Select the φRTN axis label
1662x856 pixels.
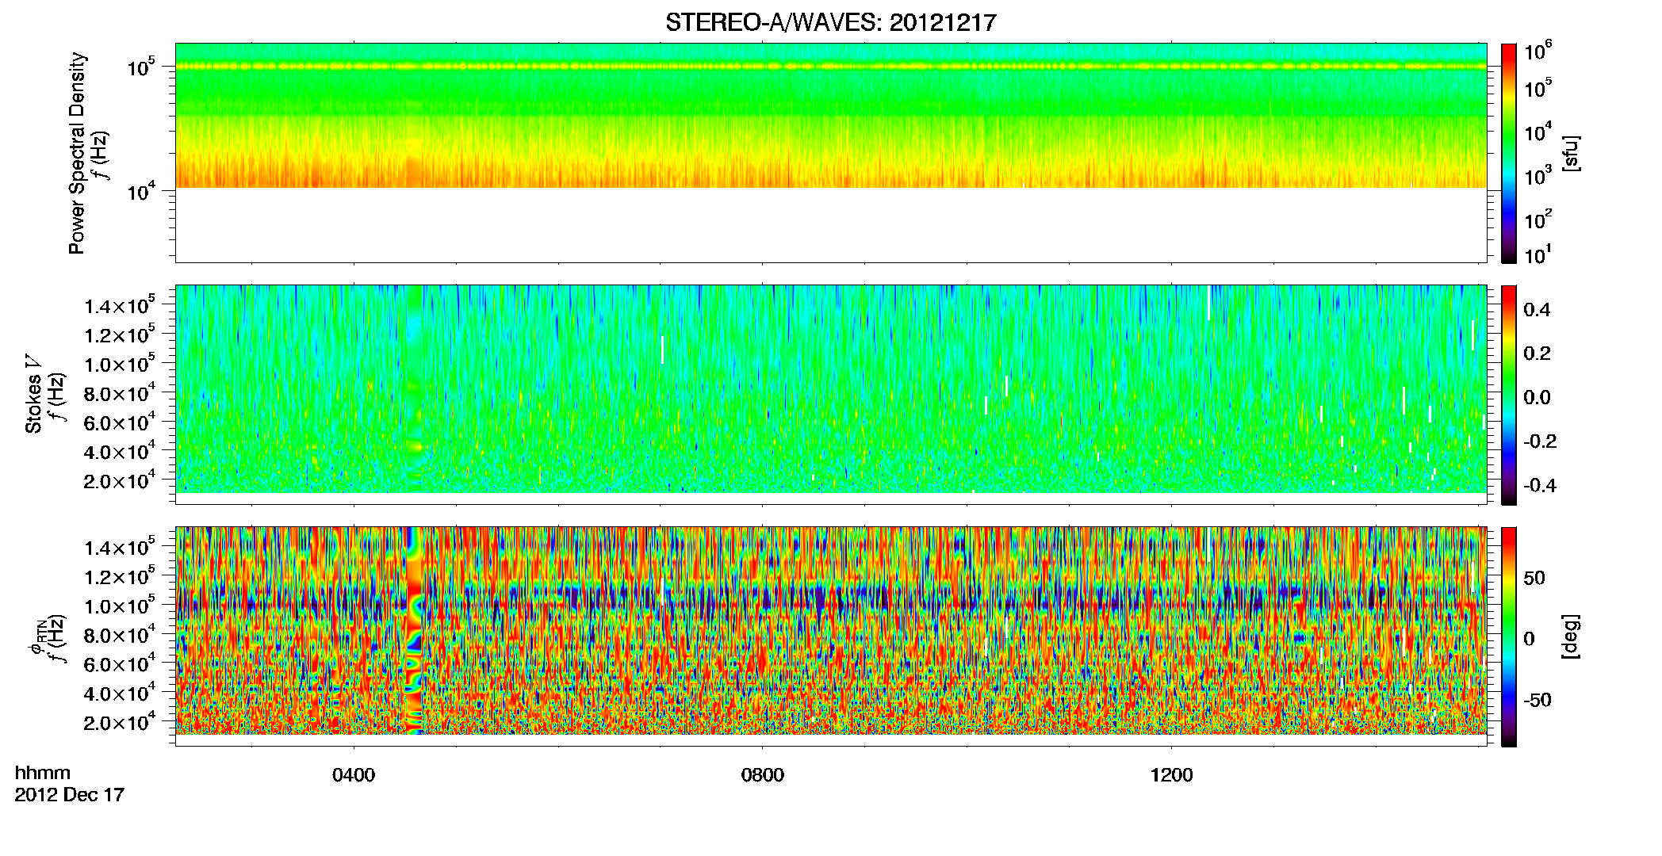click(x=36, y=636)
